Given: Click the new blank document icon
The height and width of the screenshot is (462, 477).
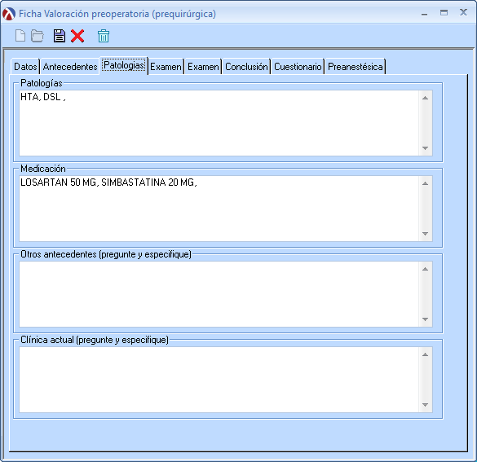Looking at the screenshot, I should coord(20,36).
